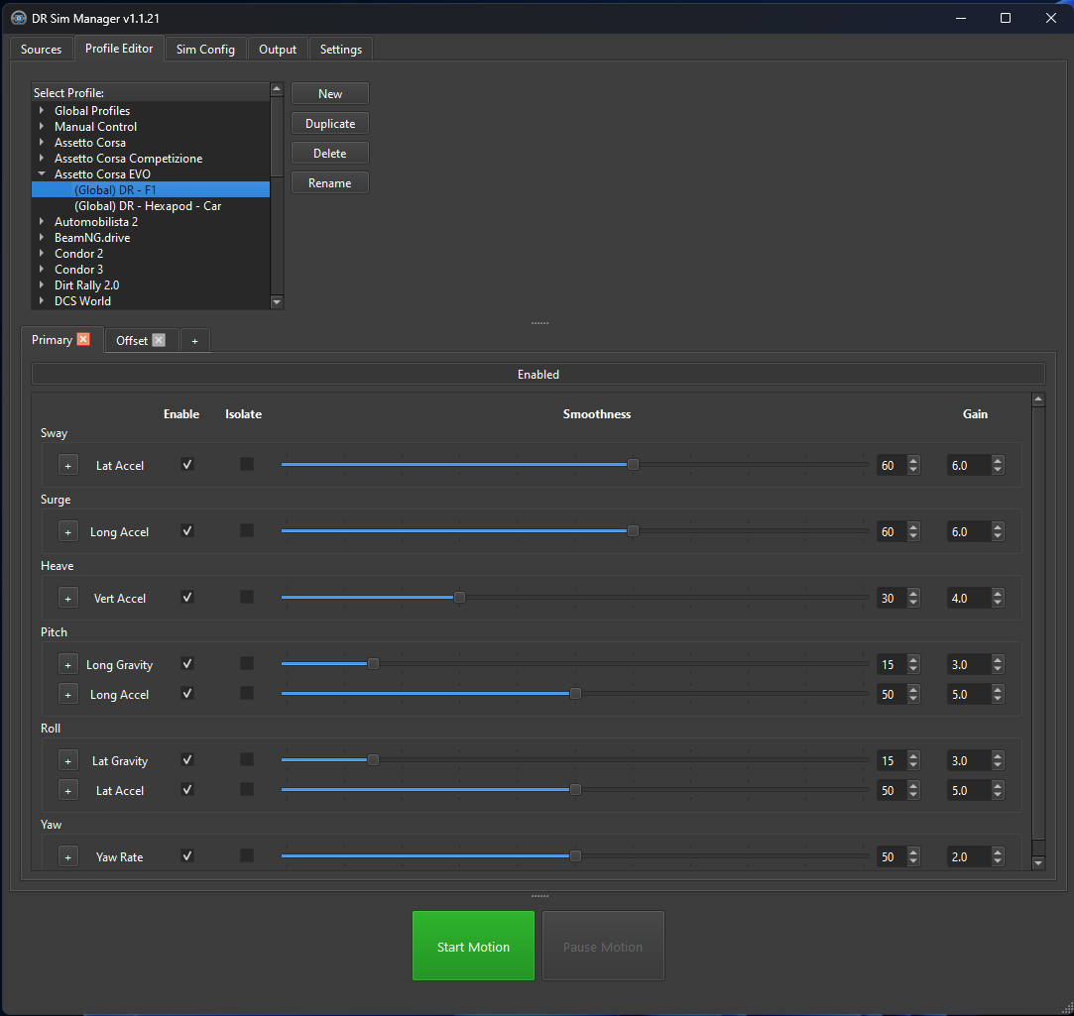Screen dimensions: 1074x1016
Task: Decrease Yaw Rate smoothness with down arrow
Action: [x=913, y=862]
